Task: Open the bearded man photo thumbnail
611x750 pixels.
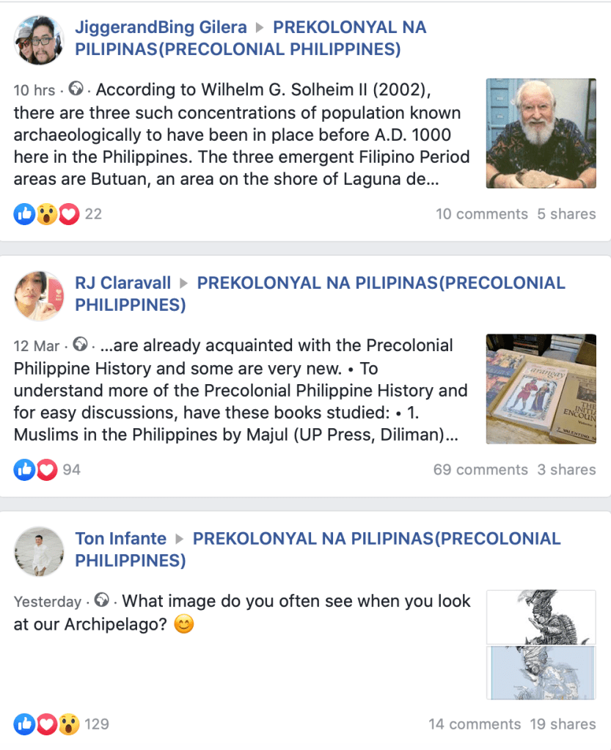Action: (541, 133)
